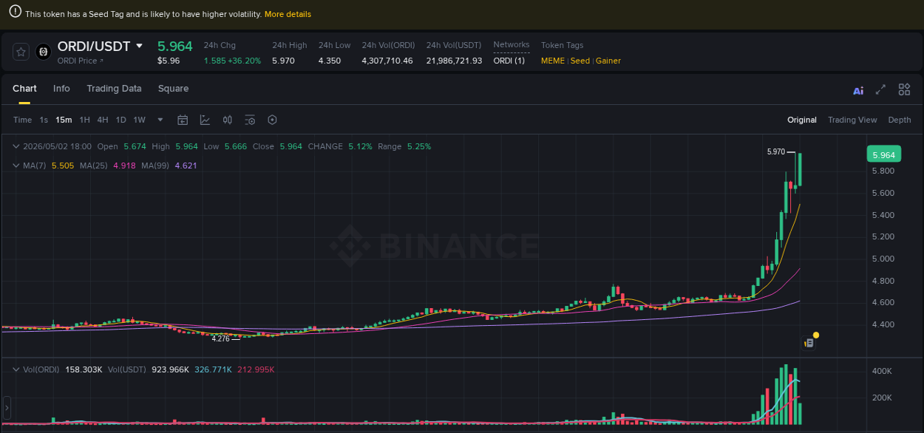
Task: Click the MA(25) indicator label
Action: [x=94, y=166]
